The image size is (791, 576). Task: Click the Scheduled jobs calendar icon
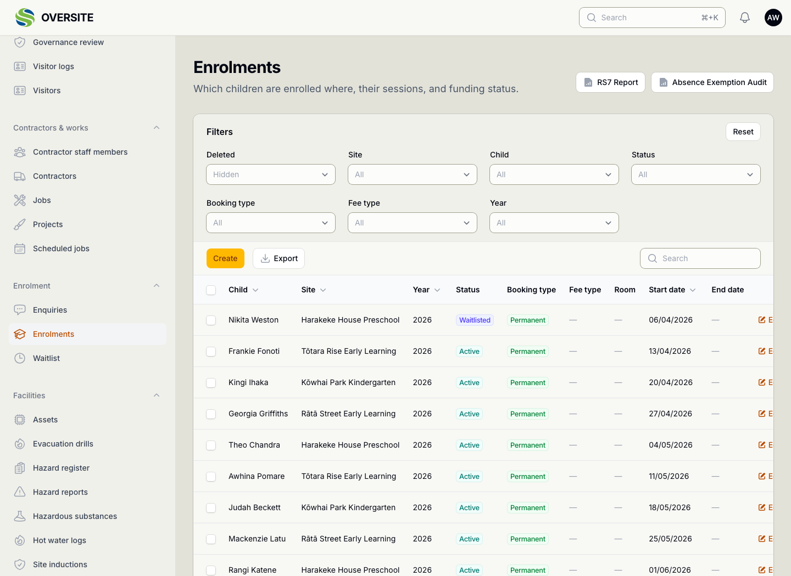(20, 249)
